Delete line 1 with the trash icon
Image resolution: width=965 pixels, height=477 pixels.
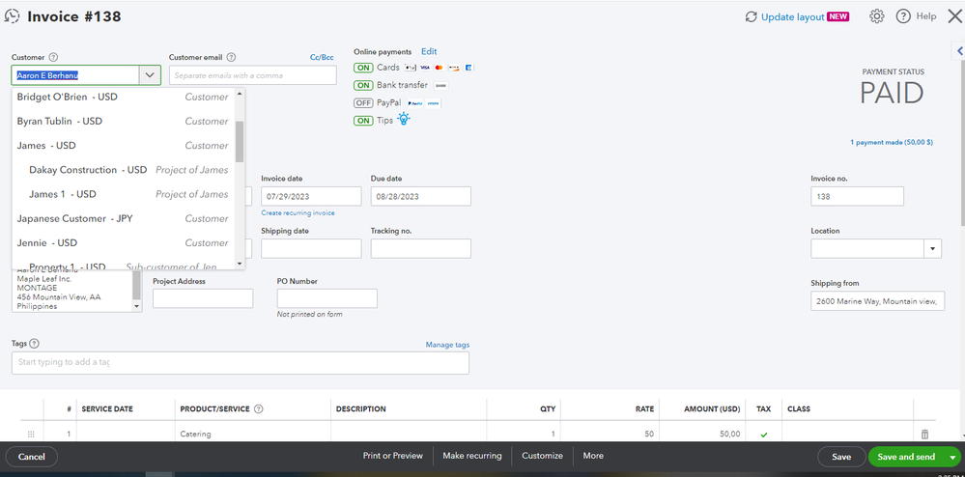pyautogui.click(x=924, y=434)
